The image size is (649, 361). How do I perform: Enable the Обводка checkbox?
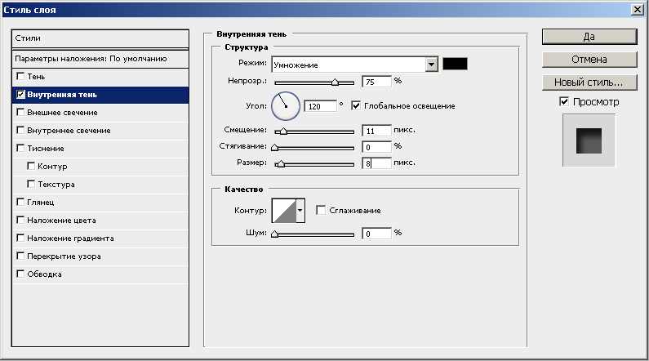[x=20, y=274]
